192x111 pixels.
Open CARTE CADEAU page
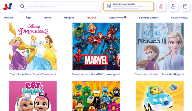(180, 18)
